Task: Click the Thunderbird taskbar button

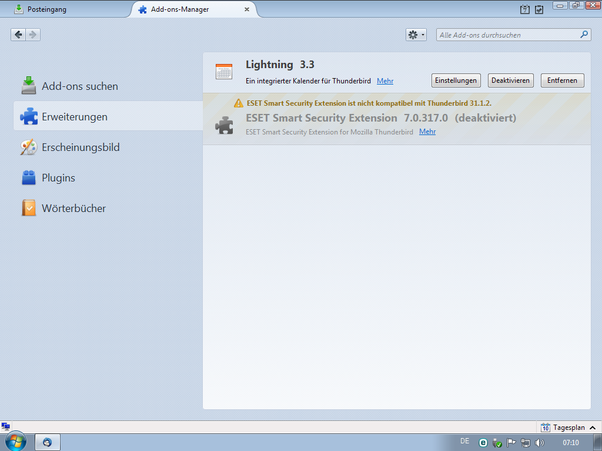Action: click(x=48, y=442)
